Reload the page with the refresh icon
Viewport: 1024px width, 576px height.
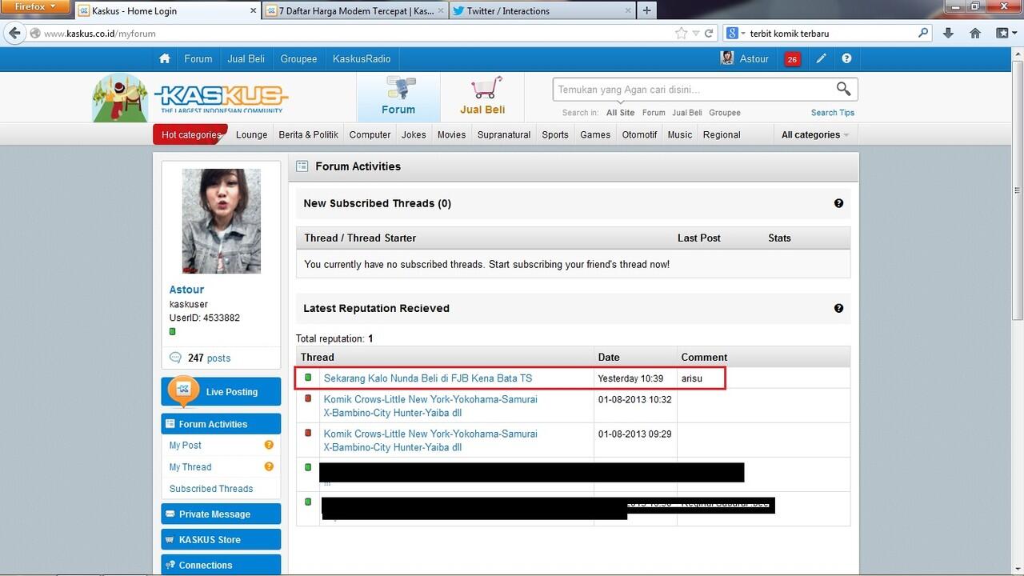tap(709, 34)
